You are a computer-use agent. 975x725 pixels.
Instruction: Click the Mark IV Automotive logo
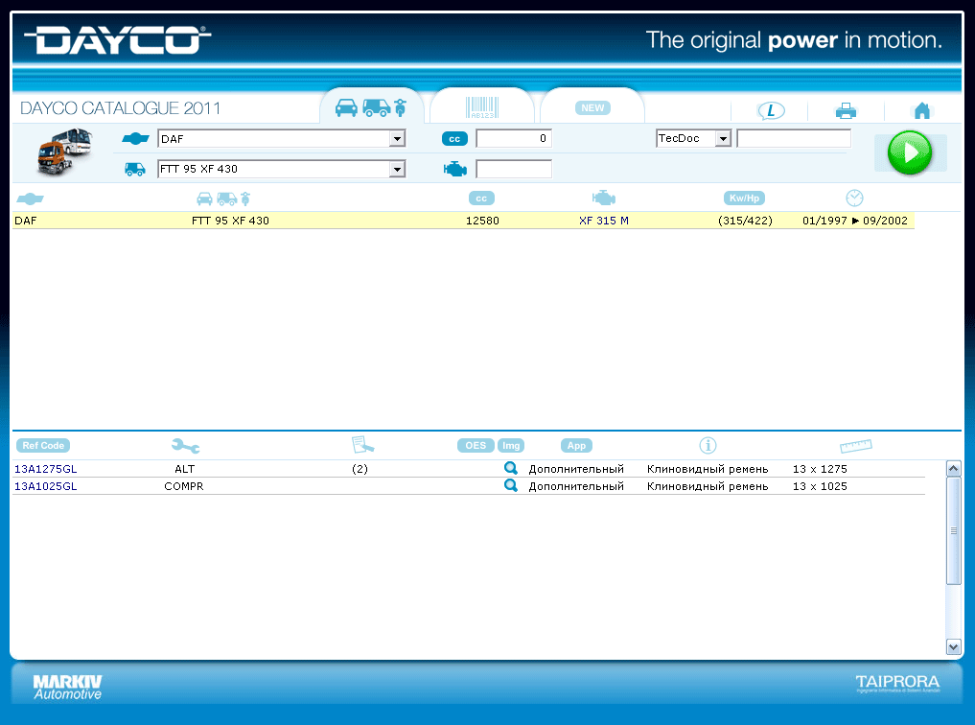click(67, 688)
